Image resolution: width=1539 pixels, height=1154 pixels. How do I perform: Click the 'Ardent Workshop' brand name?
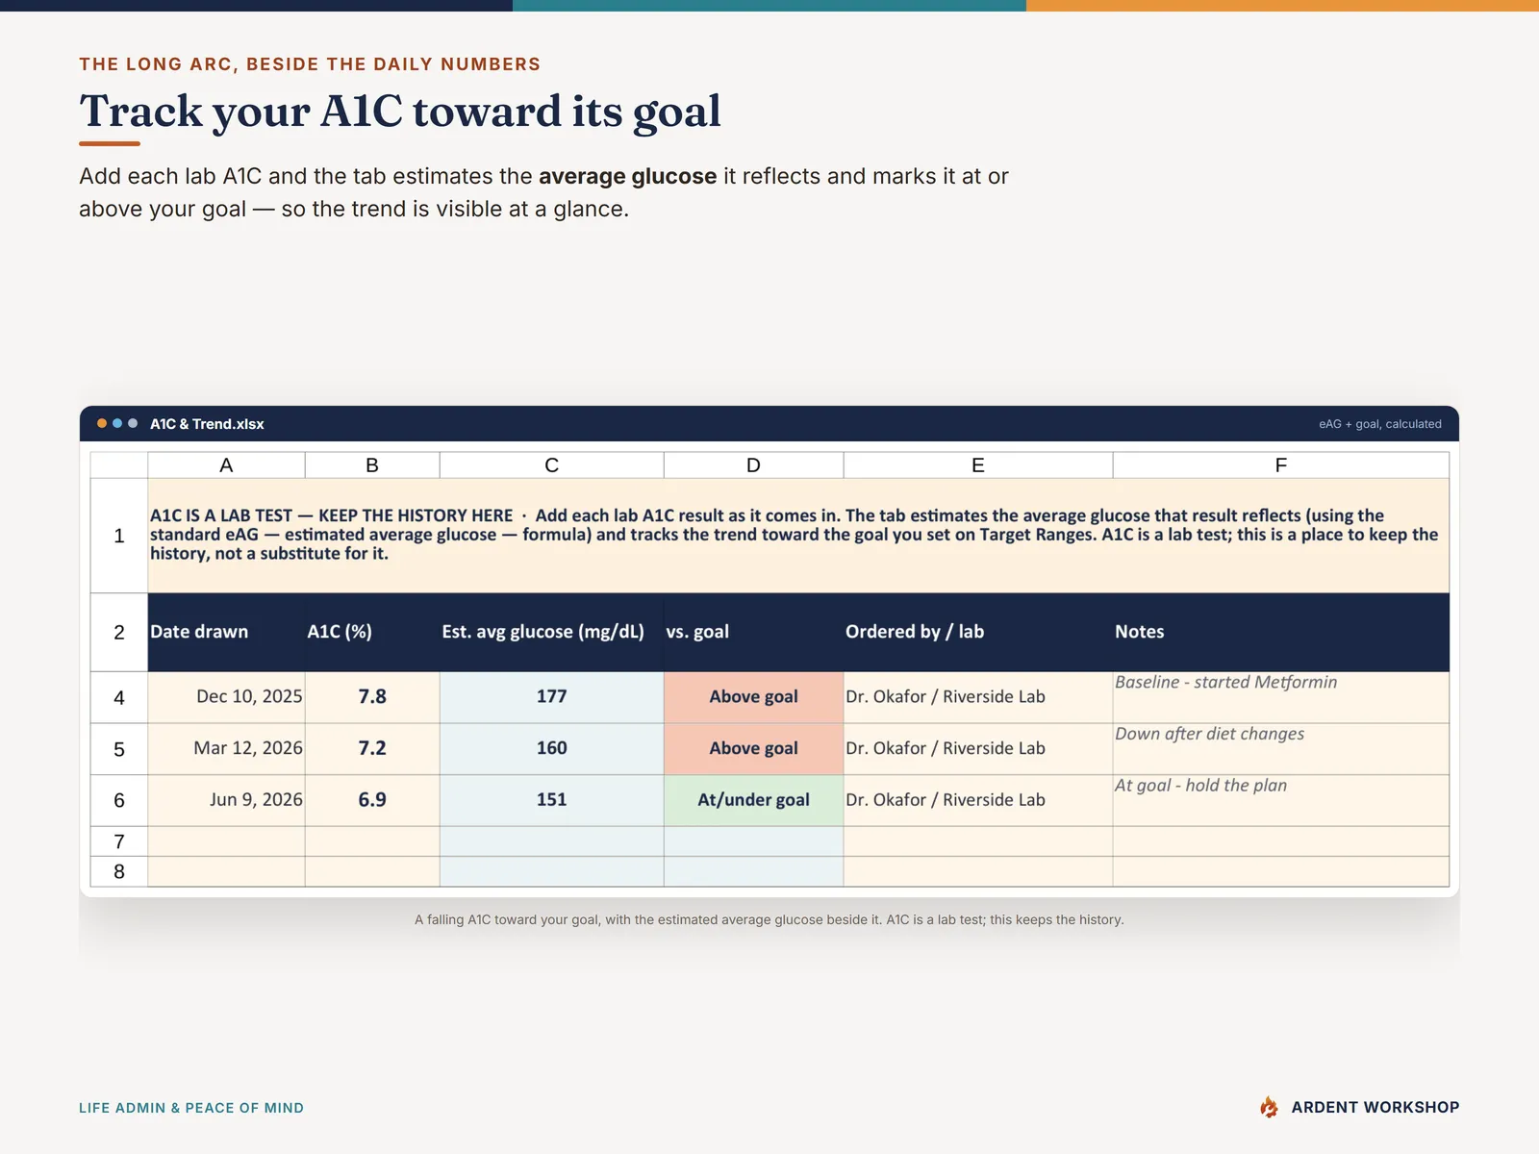1375,1107
